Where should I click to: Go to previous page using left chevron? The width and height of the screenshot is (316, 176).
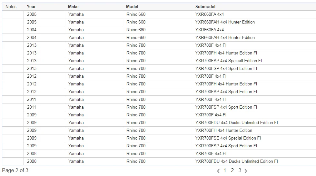coord(218,171)
